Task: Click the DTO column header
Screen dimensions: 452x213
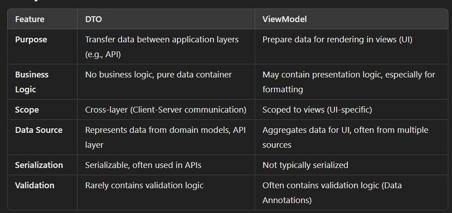Action: coord(93,19)
